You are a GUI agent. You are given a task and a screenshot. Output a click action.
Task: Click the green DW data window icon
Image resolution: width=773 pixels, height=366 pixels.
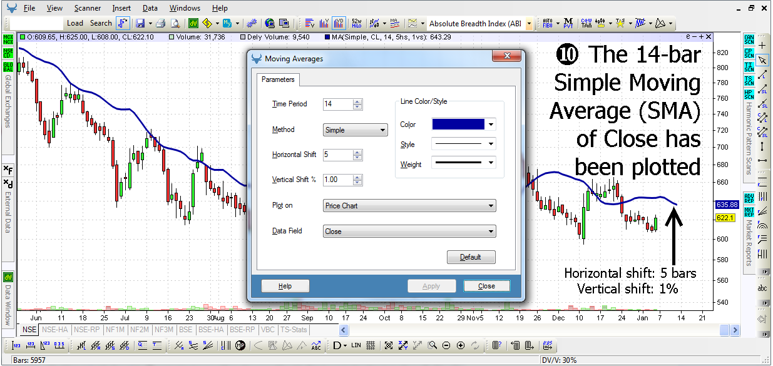(193, 23)
